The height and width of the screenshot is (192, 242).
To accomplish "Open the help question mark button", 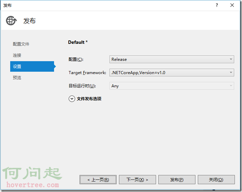I will click(217, 5).
